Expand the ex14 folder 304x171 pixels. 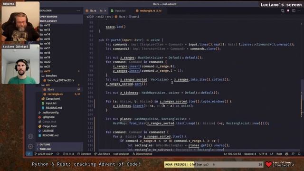coord(47,34)
